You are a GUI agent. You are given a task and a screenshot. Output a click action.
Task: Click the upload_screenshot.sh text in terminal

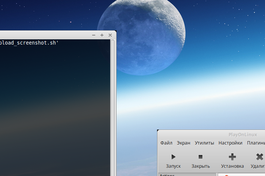pyautogui.click(x=29, y=43)
